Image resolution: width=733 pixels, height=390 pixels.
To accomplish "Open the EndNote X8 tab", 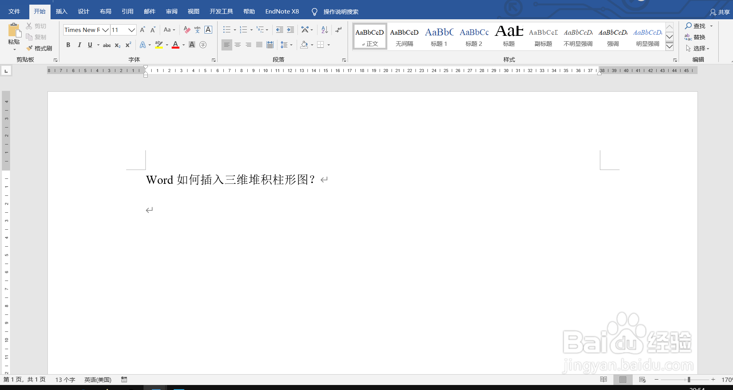I will 282,11.
